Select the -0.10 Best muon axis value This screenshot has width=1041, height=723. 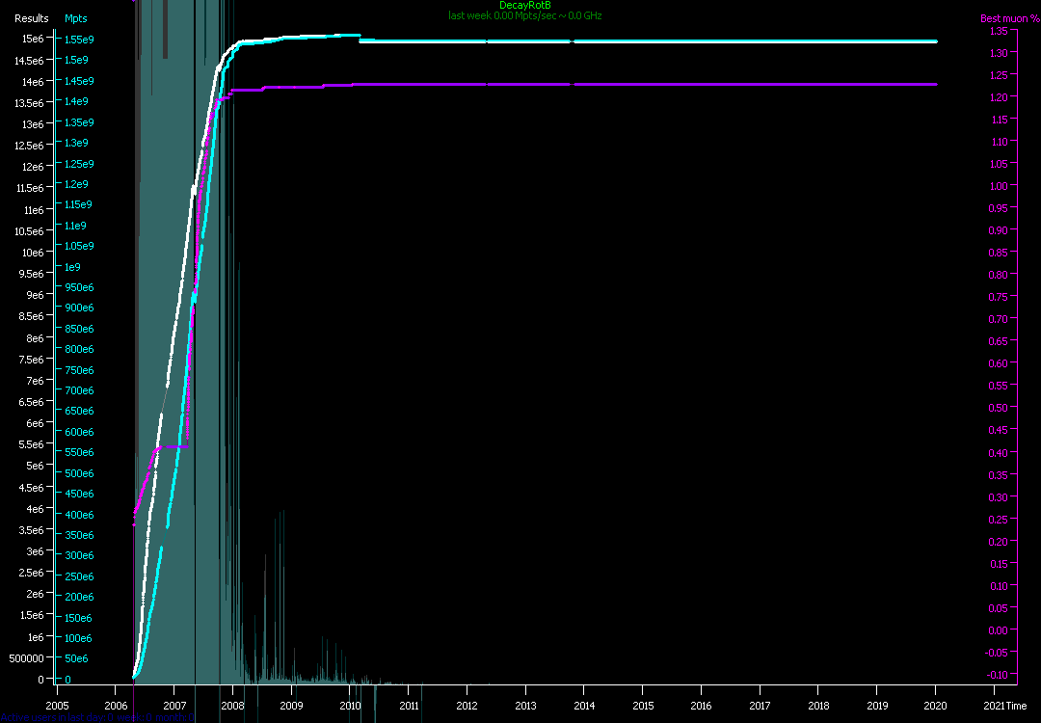coord(998,674)
